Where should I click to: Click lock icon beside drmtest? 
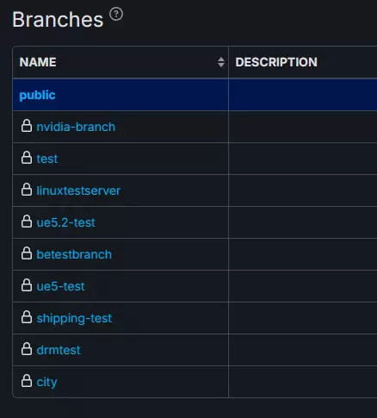click(27, 349)
